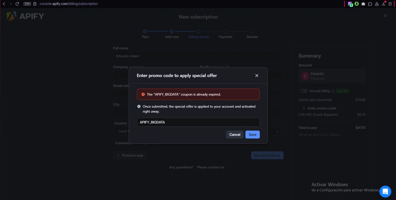Open the Country dropdown arrow
Viewport: 396px width, 200px height.
point(277,131)
